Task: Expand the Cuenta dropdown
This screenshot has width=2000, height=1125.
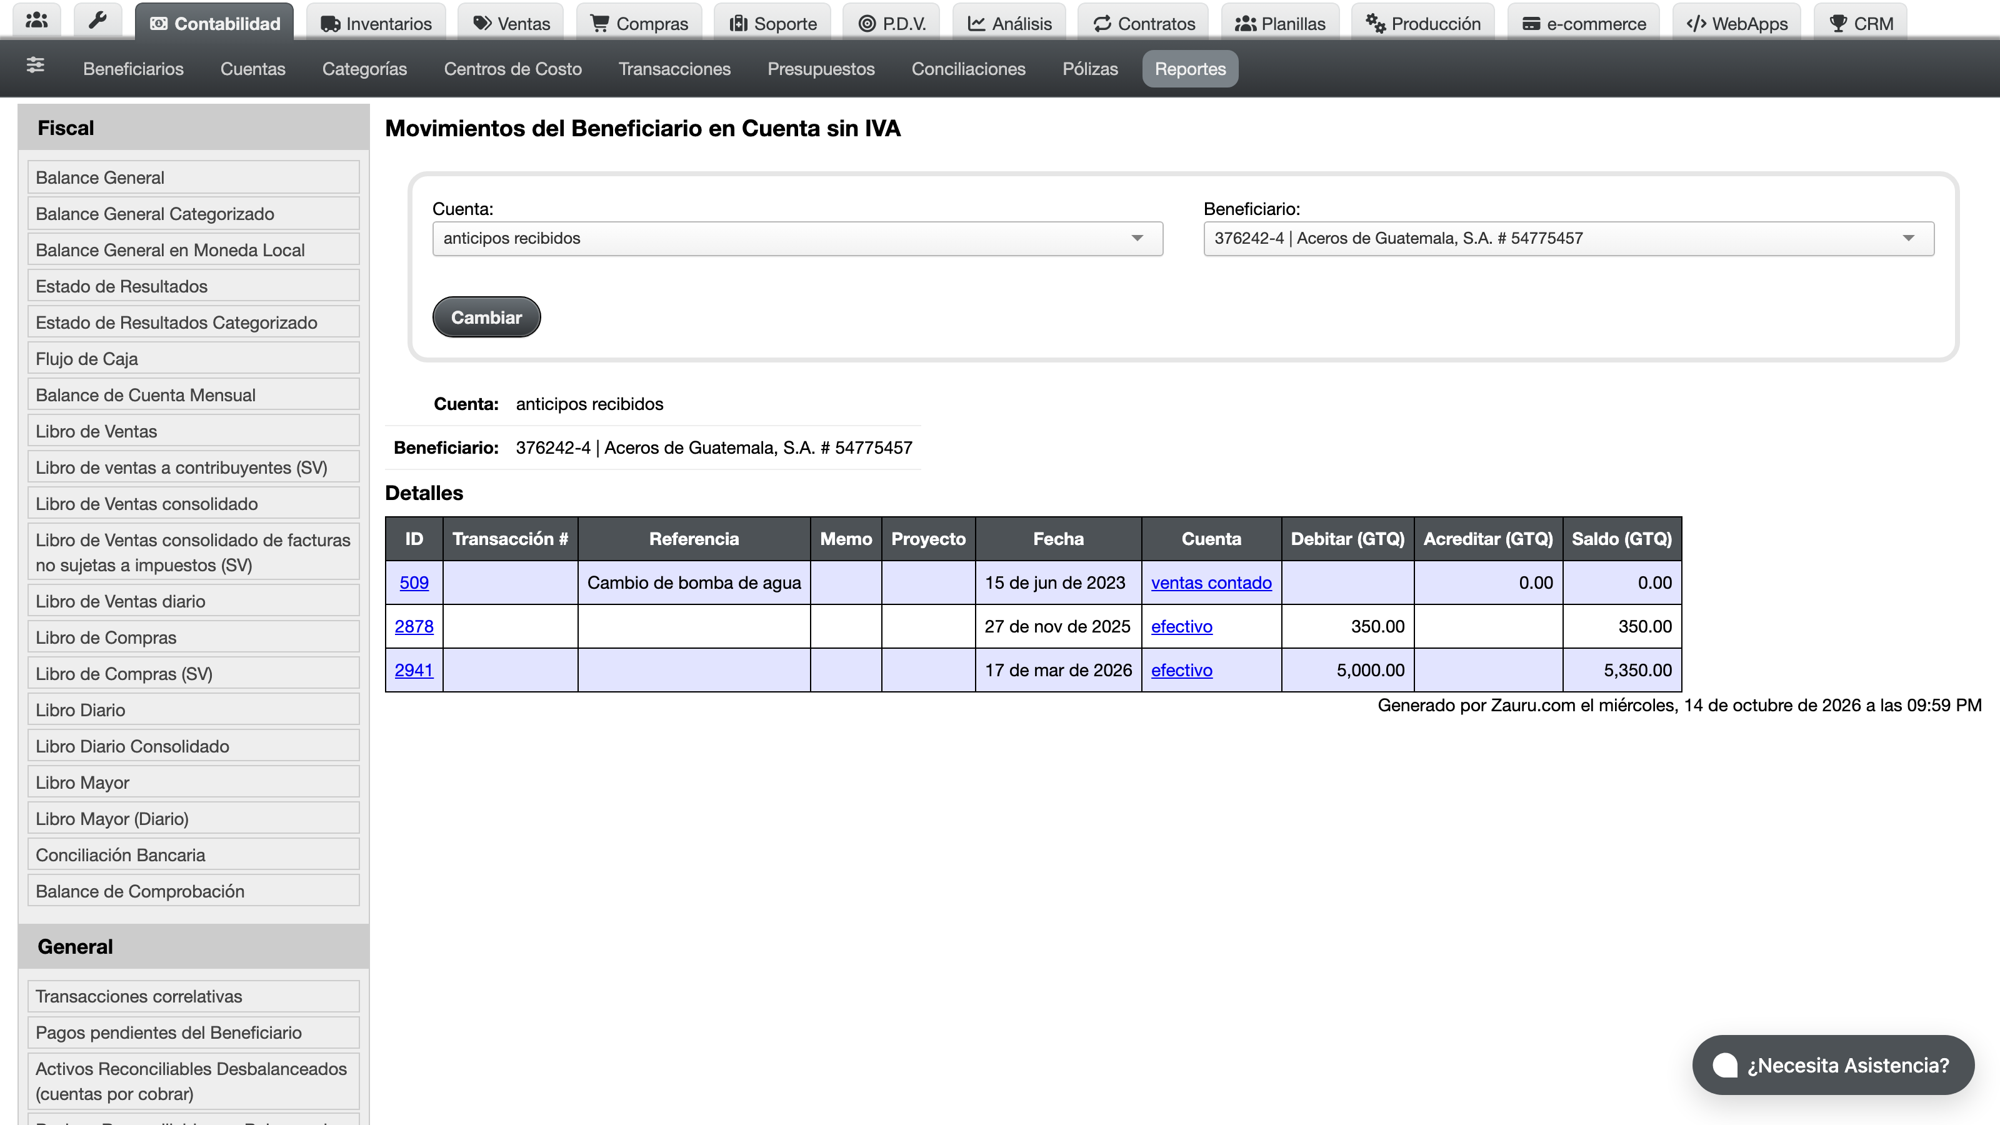Action: (x=797, y=238)
